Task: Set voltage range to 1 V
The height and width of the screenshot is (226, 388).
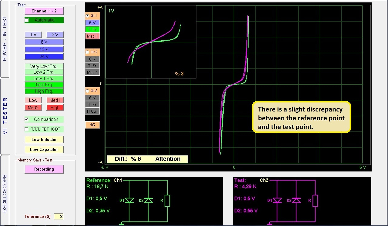Action: [33, 35]
